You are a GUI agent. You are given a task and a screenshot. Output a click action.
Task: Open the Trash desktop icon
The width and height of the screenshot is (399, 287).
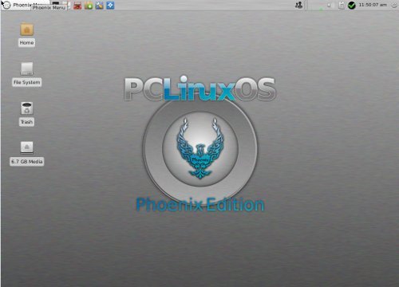click(x=27, y=108)
